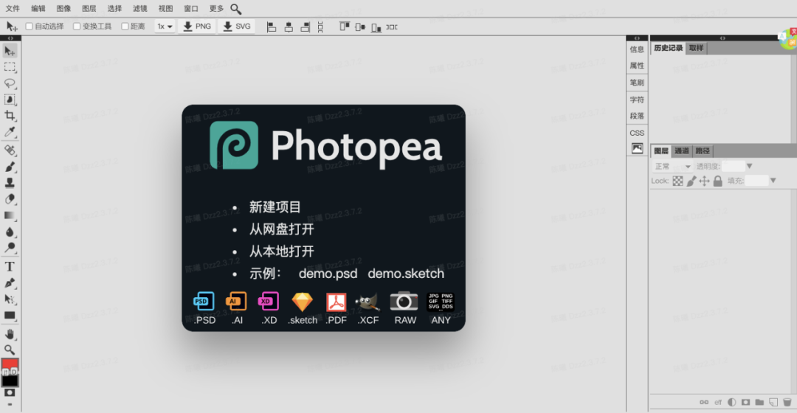Click the red foreground color swatch

coord(10,365)
